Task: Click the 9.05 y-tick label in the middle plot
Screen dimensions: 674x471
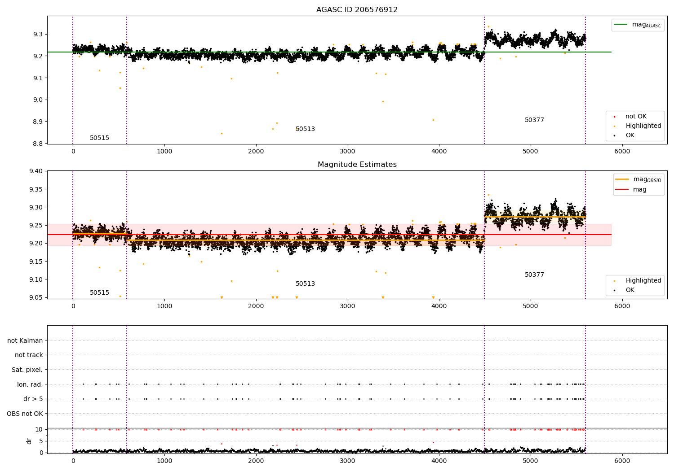Action: [x=36, y=297]
